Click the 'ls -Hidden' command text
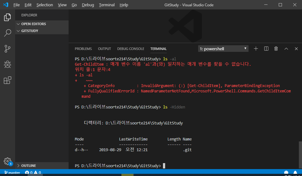 point(174,107)
